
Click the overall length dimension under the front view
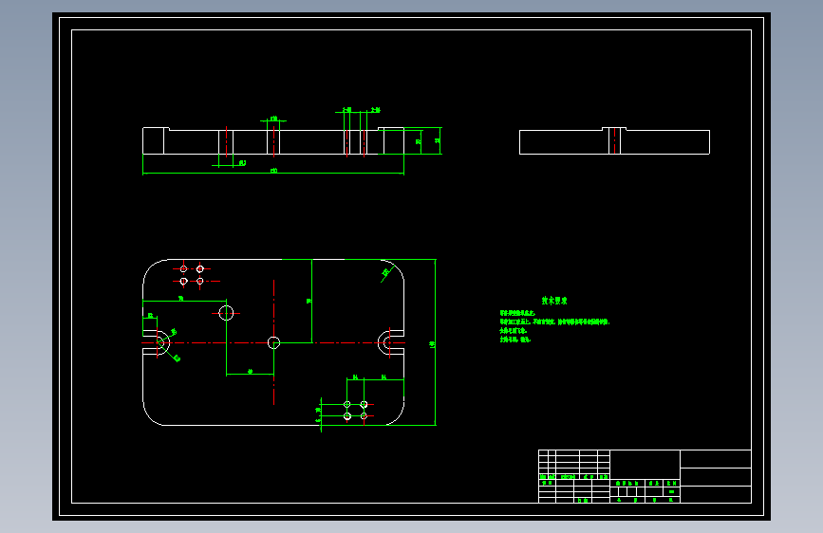click(x=273, y=172)
